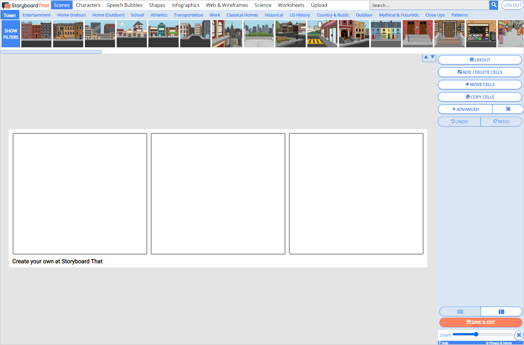The width and height of the screenshot is (524, 345).
Task: Open the Characters tab
Action: (x=88, y=5)
